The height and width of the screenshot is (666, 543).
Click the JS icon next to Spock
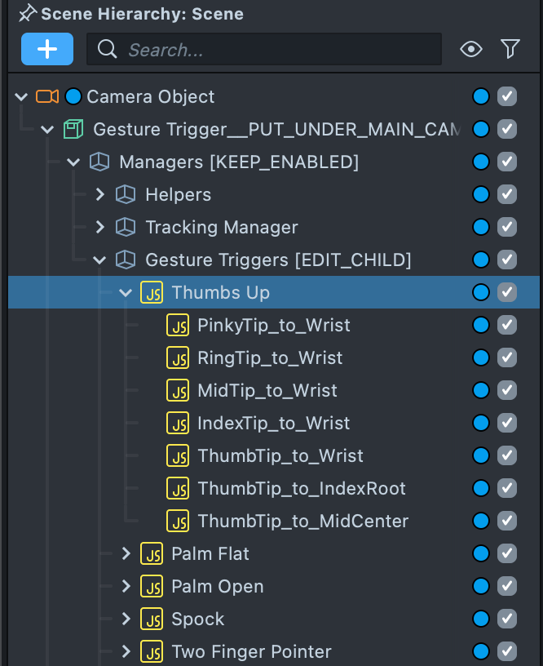152,619
